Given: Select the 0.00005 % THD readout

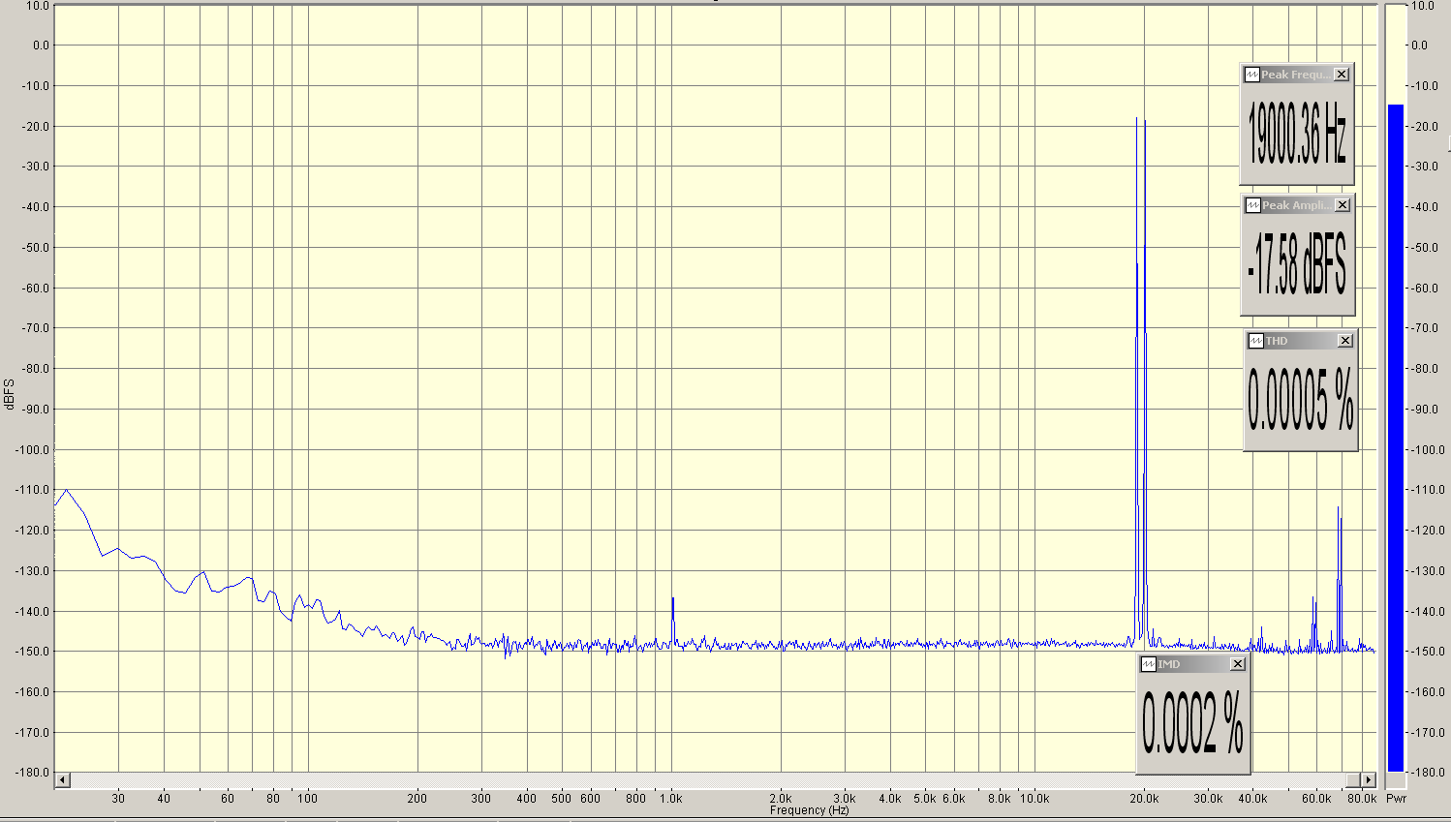Looking at the screenshot, I should pyautogui.click(x=1300, y=398).
